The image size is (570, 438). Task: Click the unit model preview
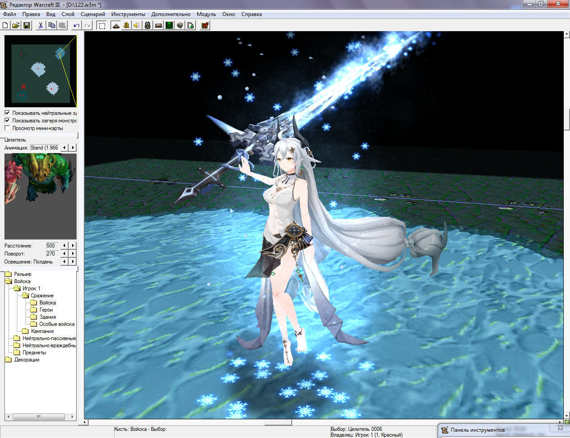41,196
